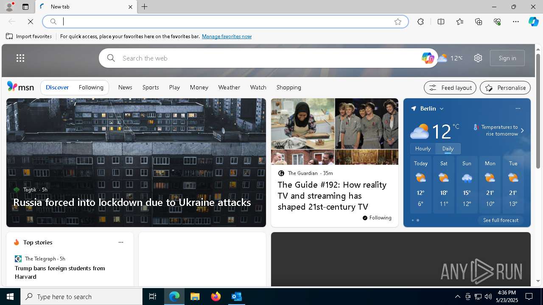This screenshot has height=305, width=543.
Task: Open File Explorer from the taskbar
Action: (195, 297)
